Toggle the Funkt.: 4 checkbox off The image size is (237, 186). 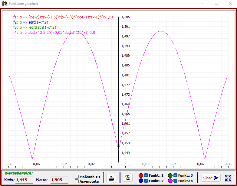[x=175, y=181]
